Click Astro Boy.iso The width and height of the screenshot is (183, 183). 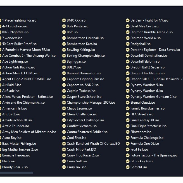(12, 138)
